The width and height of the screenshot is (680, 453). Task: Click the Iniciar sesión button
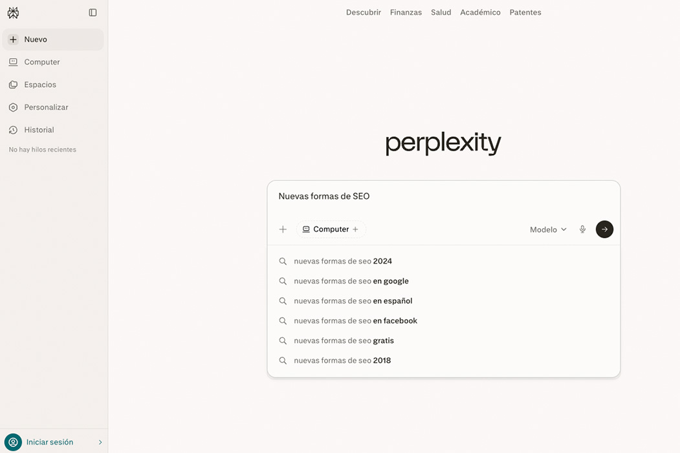click(50, 442)
